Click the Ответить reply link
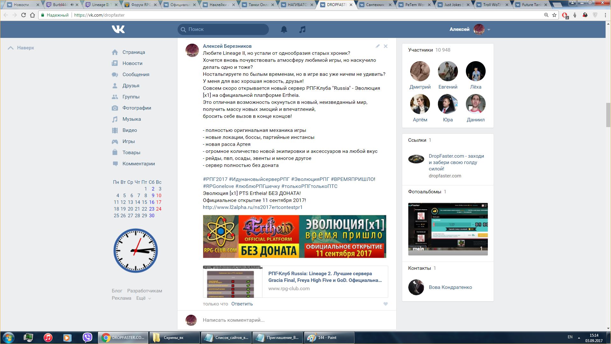This screenshot has height=344, width=611. point(242,304)
